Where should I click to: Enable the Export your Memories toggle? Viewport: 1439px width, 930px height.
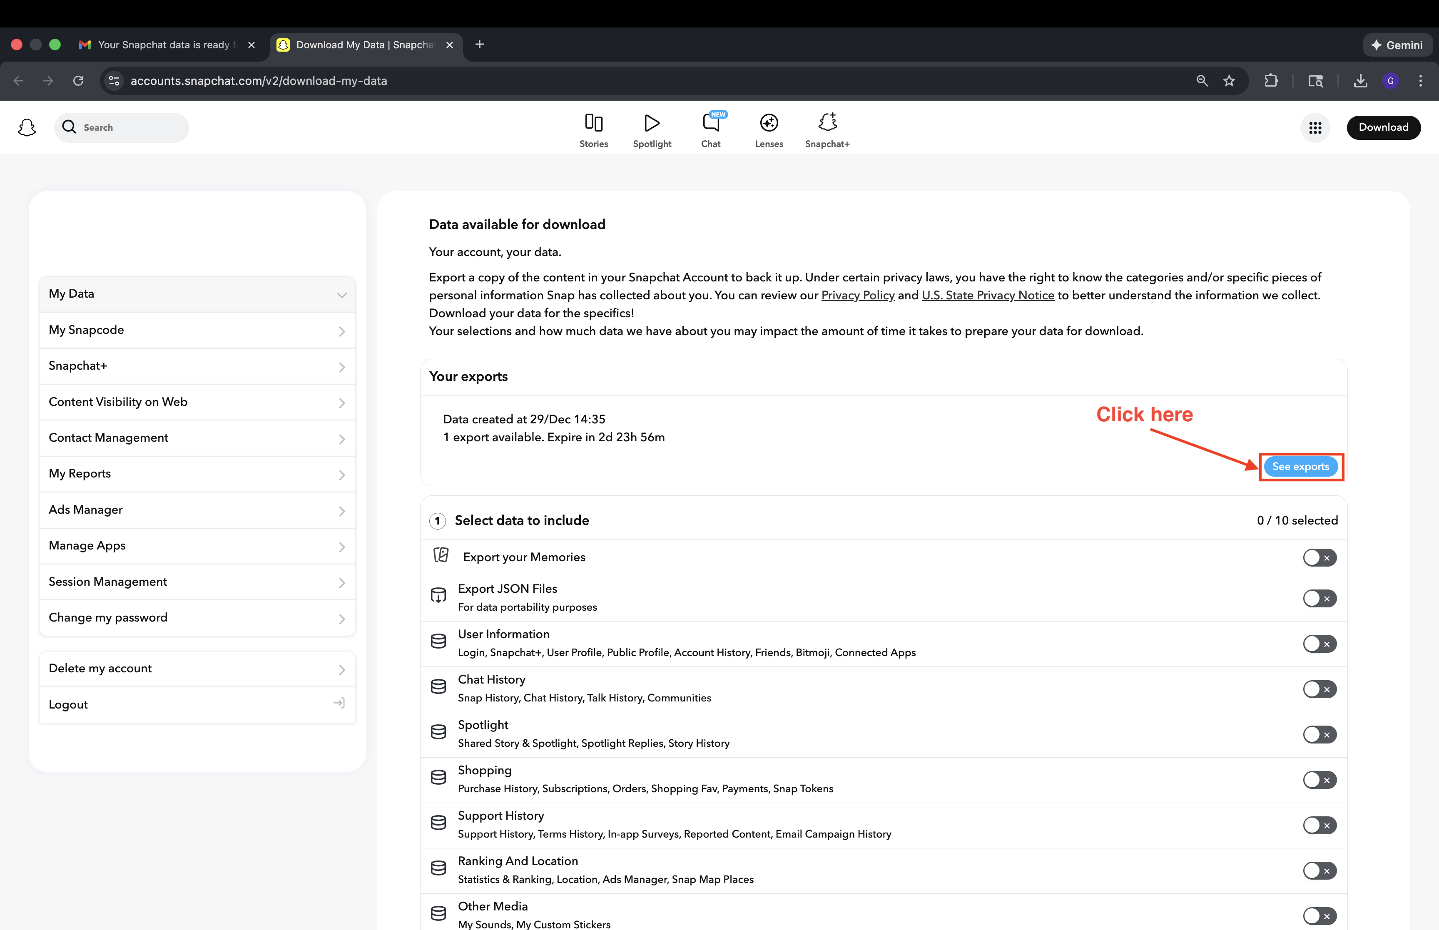coord(1319,557)
